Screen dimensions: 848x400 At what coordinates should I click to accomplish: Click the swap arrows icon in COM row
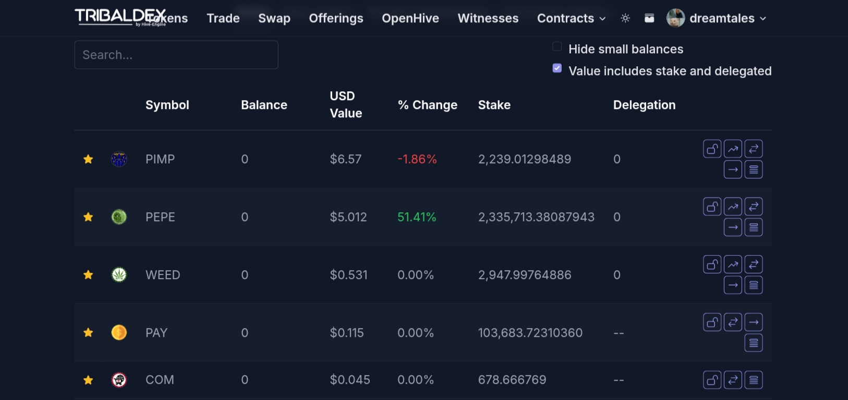pos(733,380)
